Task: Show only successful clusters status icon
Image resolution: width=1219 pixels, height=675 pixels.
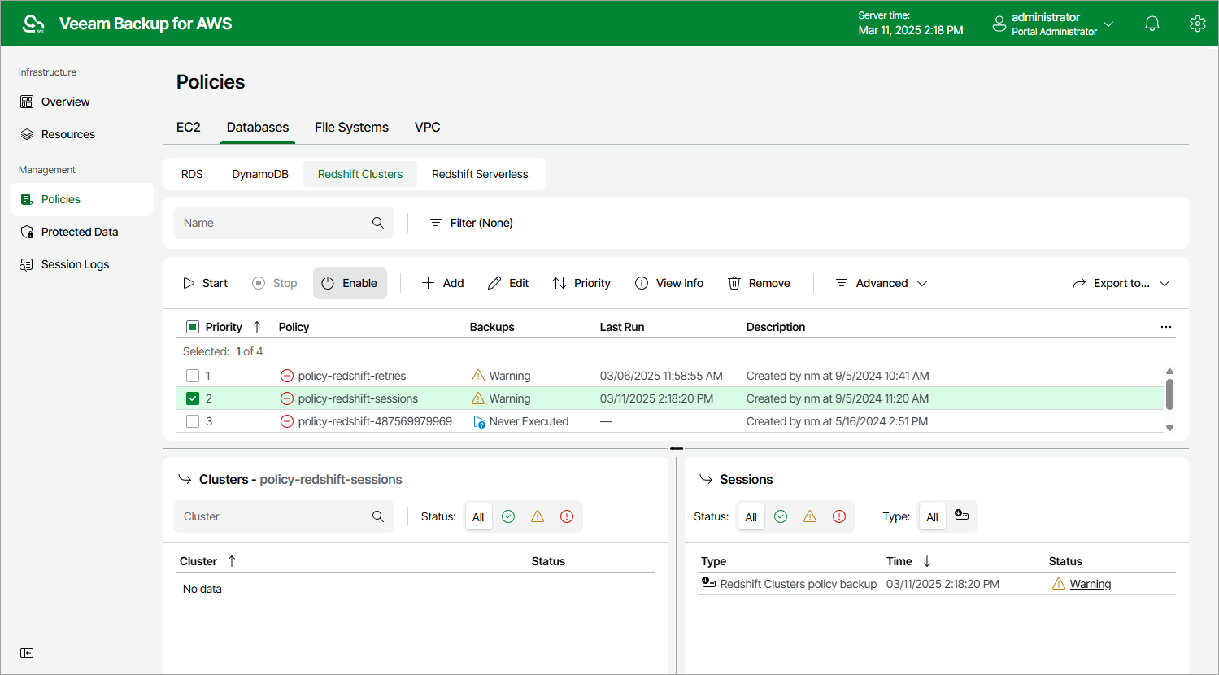Action: click(x=508, y=516)
